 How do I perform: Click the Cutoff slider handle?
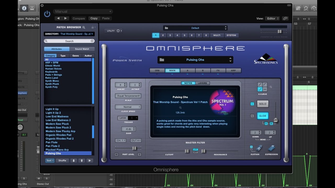pos(187,151)
